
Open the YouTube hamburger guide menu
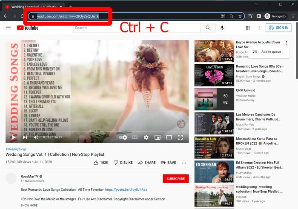click(9, 28)
